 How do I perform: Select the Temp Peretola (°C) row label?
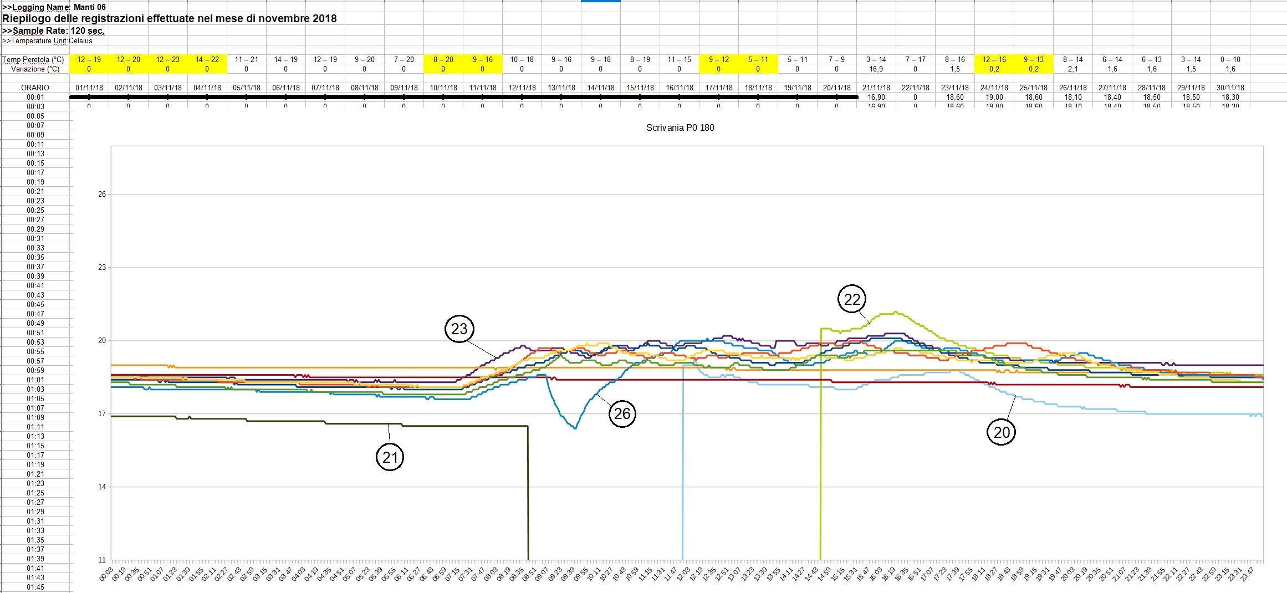point(33,59)
